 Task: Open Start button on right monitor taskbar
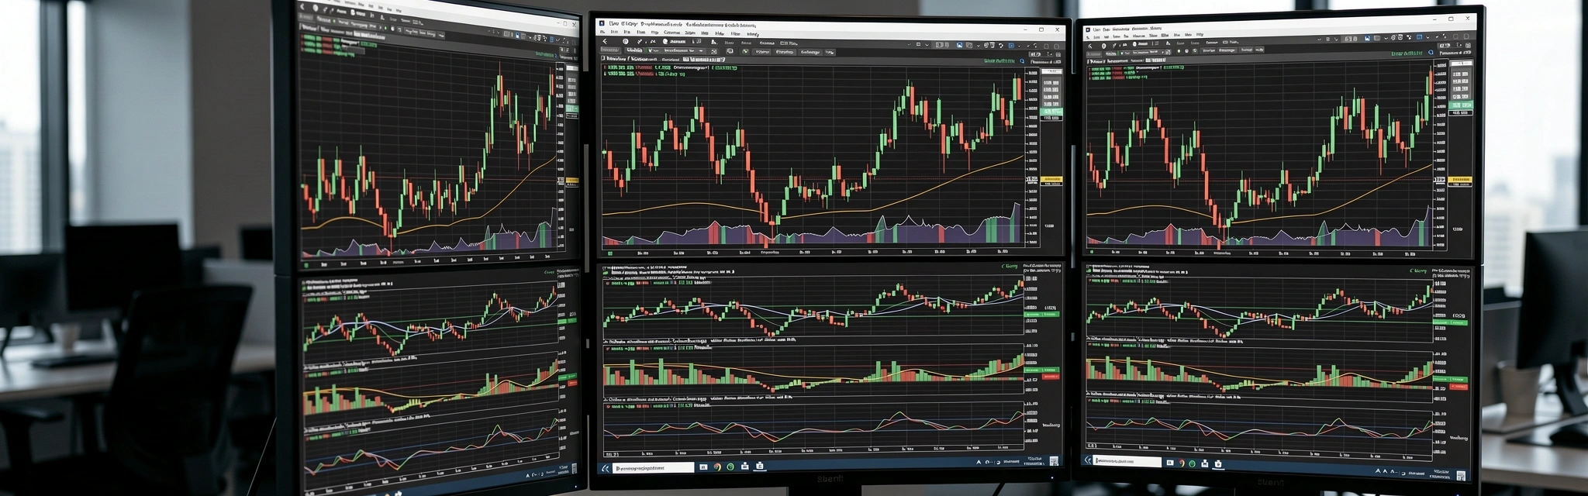(x=1087, y=460)
